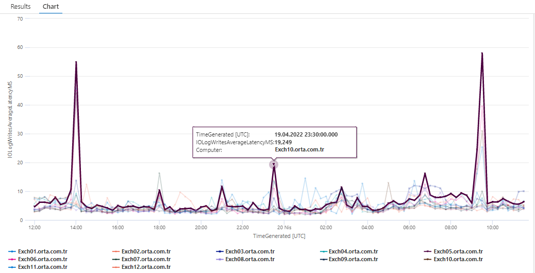Click the 70 y-axis label
This screenshot has height=273, width=535.
[20, 19]
